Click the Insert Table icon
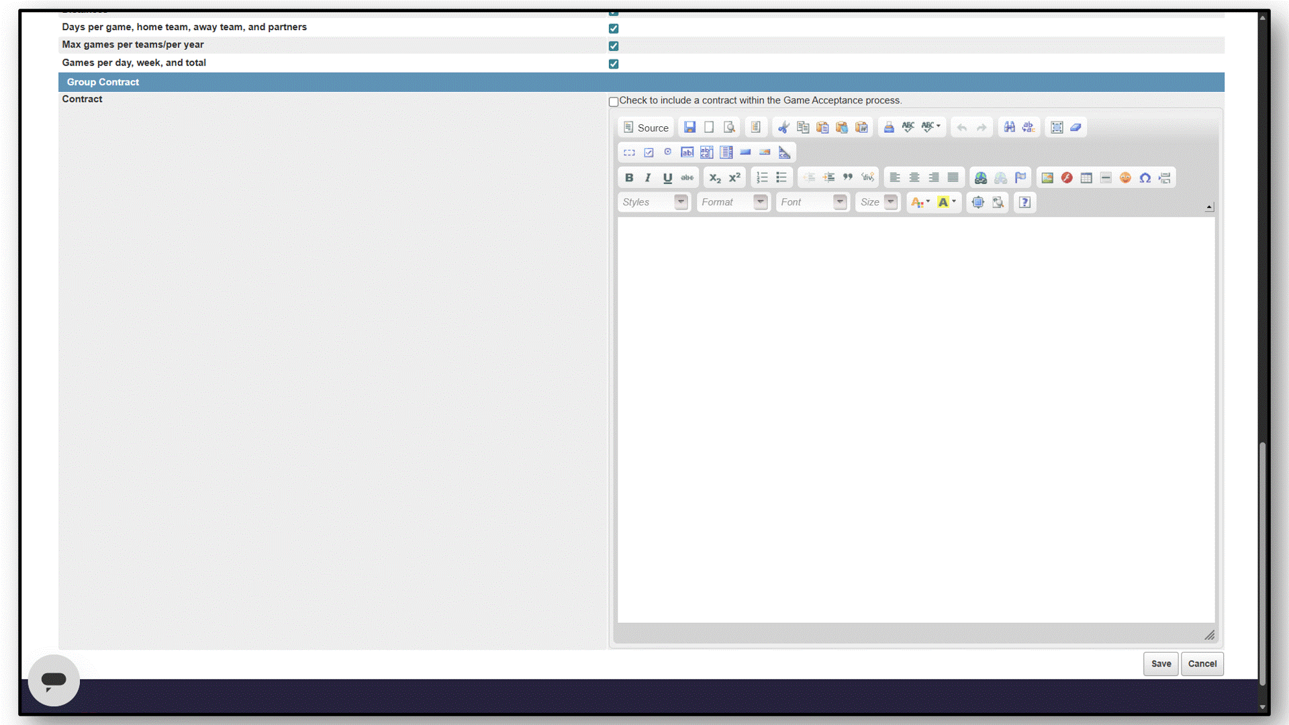The width and height of the screenshot is (1289, 725). 1086,178
